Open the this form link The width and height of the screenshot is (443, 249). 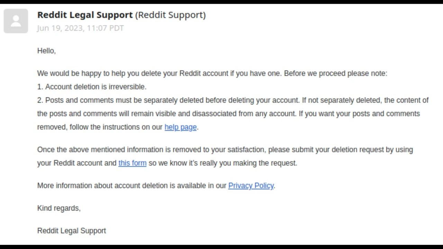pyautogui.click(x=132, y=163)
